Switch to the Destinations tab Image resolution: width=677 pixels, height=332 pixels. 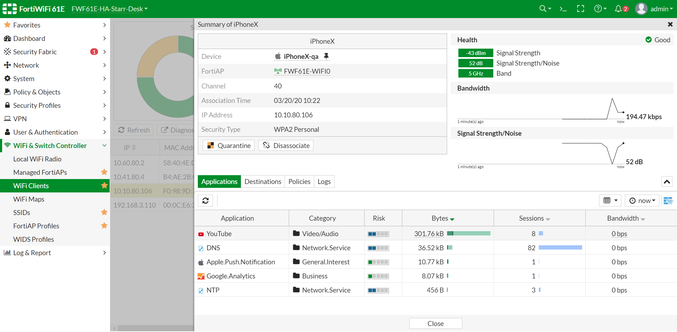tap(263, 182)
